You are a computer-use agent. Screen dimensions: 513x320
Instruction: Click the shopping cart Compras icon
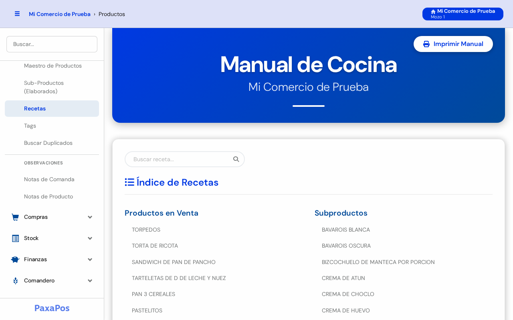15,217
